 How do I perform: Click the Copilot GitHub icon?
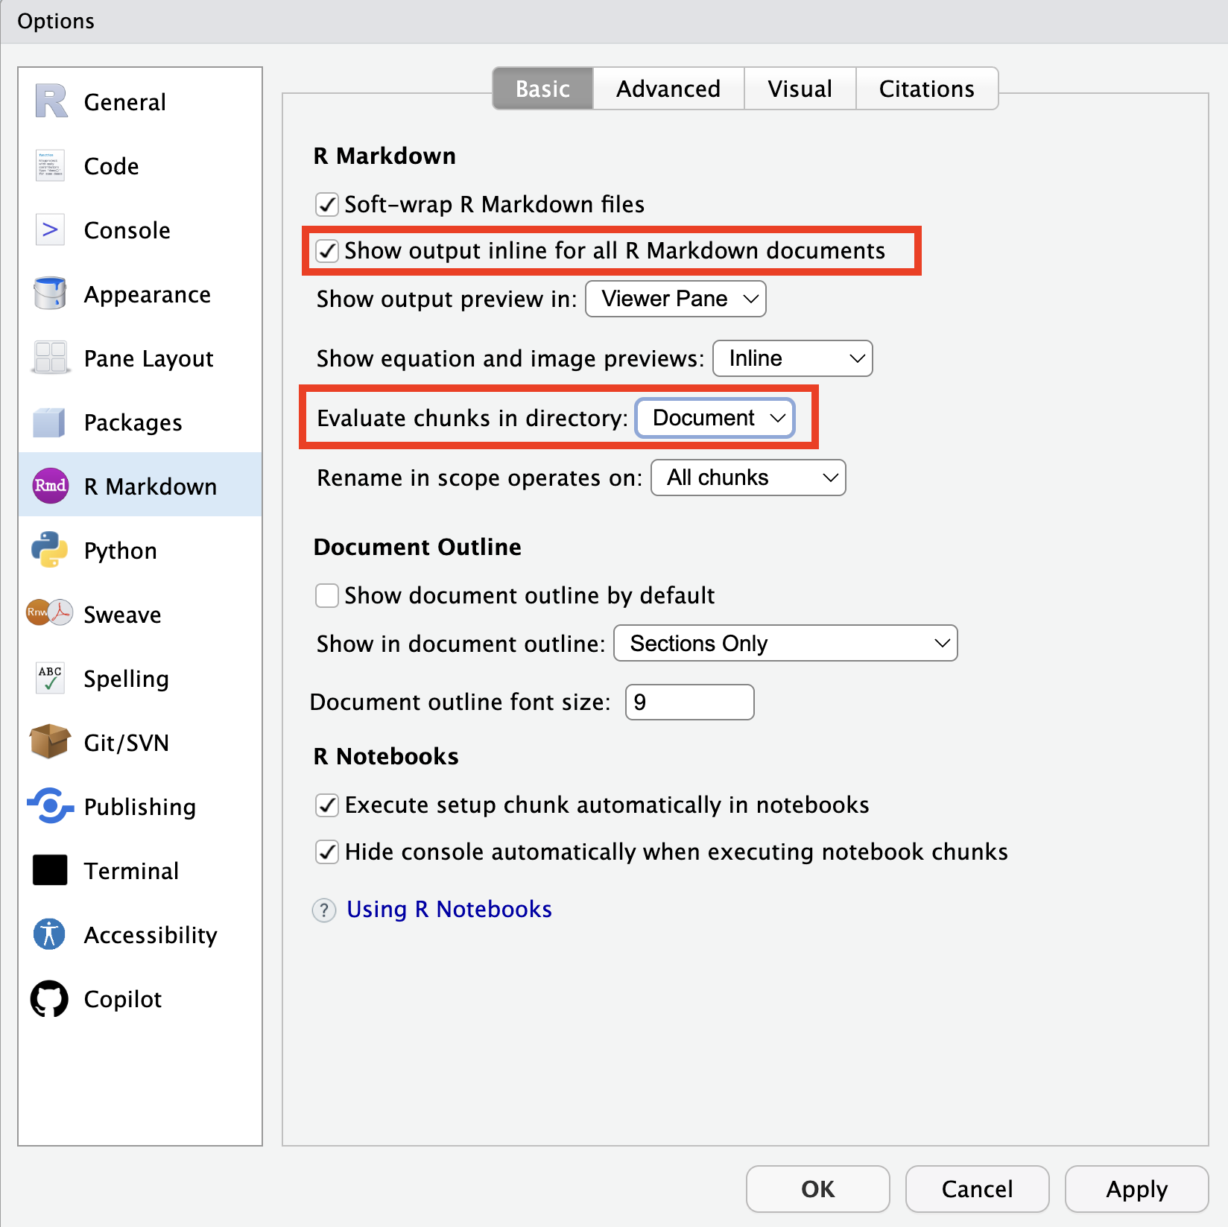click(x=48, y=998)
